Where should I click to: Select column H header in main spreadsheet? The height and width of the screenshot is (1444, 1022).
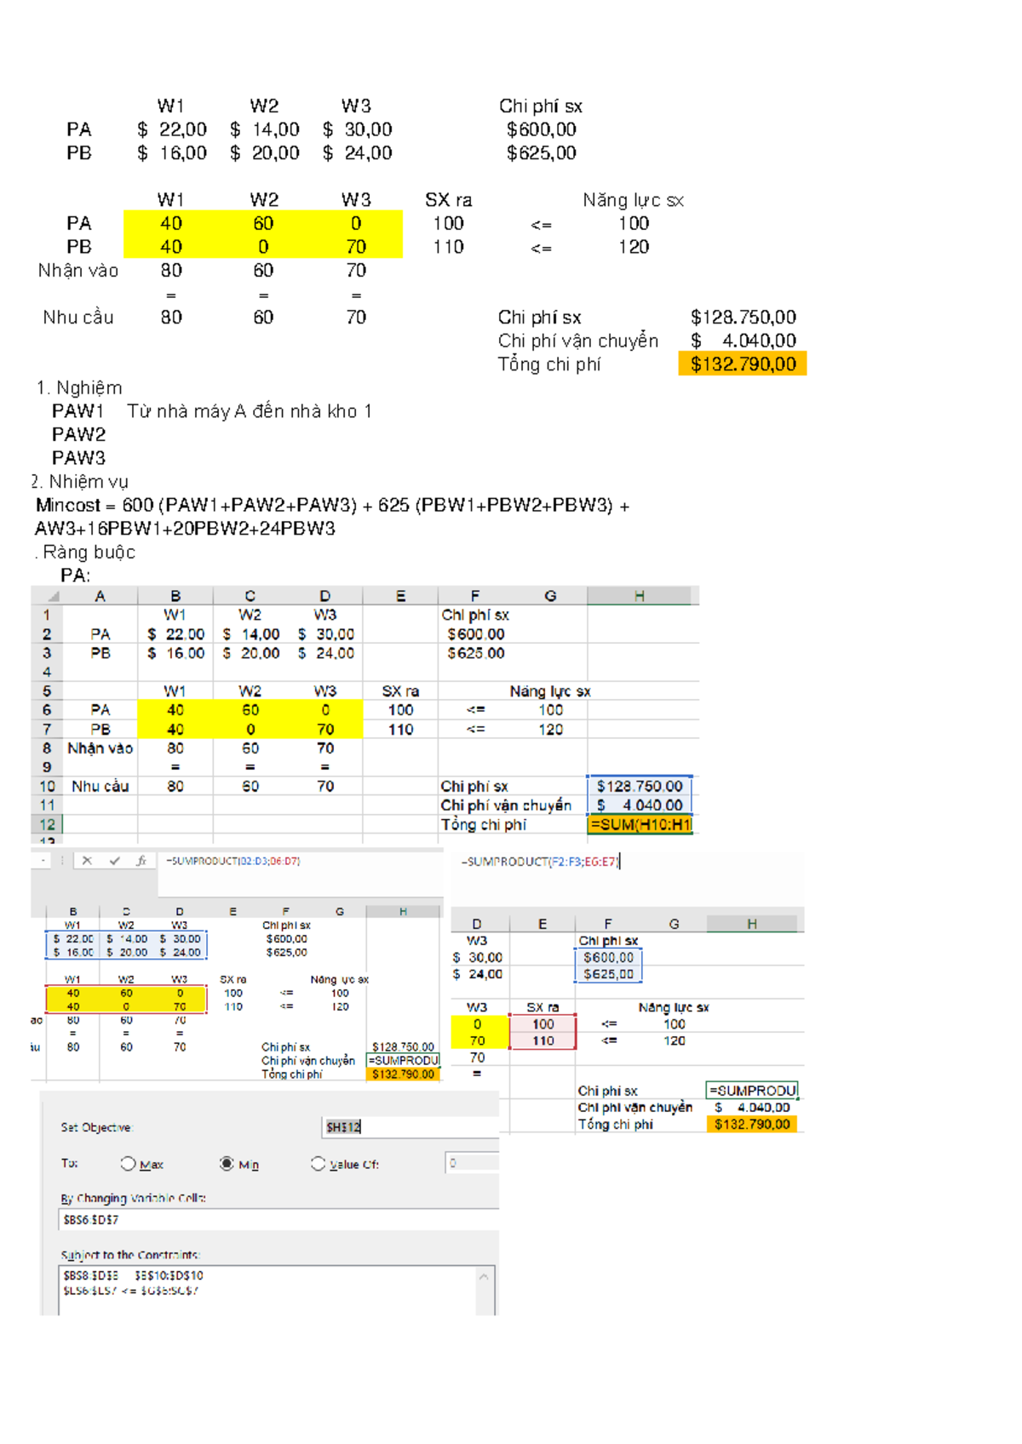[x=639, y=596]
